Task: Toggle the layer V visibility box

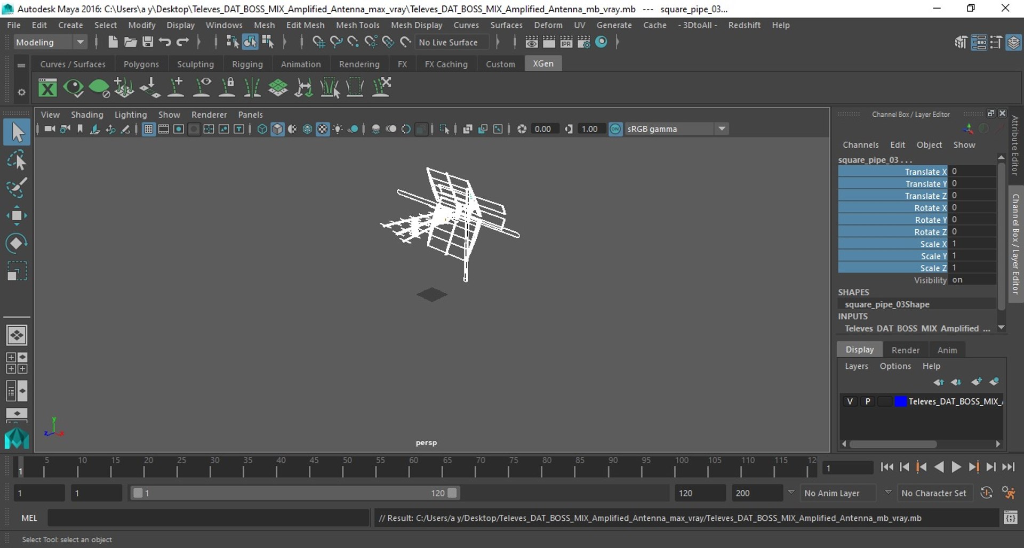Action: tap(850, 401)
